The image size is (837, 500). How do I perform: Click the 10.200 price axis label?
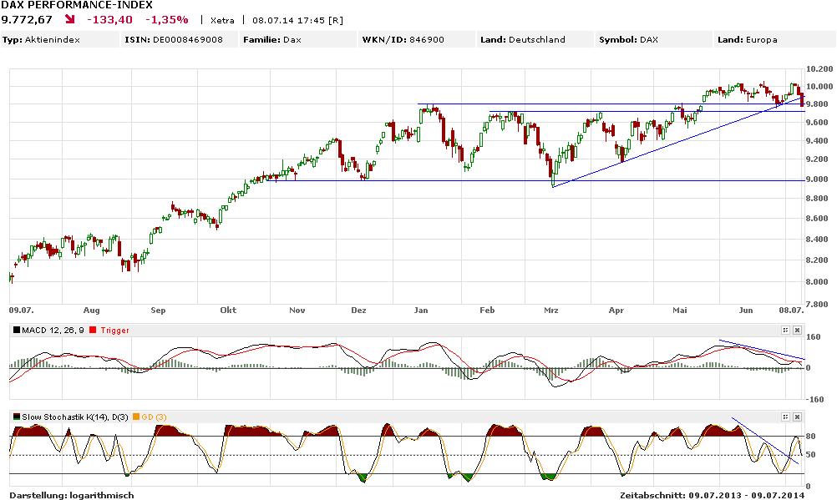(x=819, y=68)
